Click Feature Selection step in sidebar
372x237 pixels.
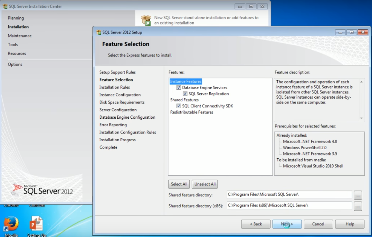[x=116, y=80]
